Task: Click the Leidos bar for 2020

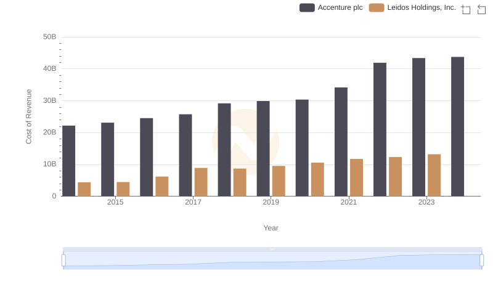Action: click(317, 179)
